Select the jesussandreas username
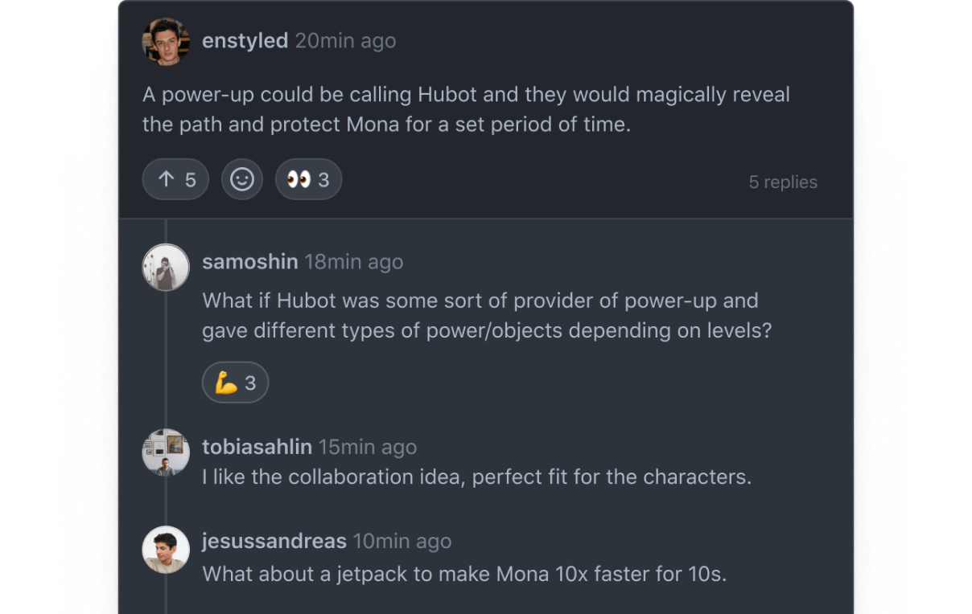 click(274, 541)
